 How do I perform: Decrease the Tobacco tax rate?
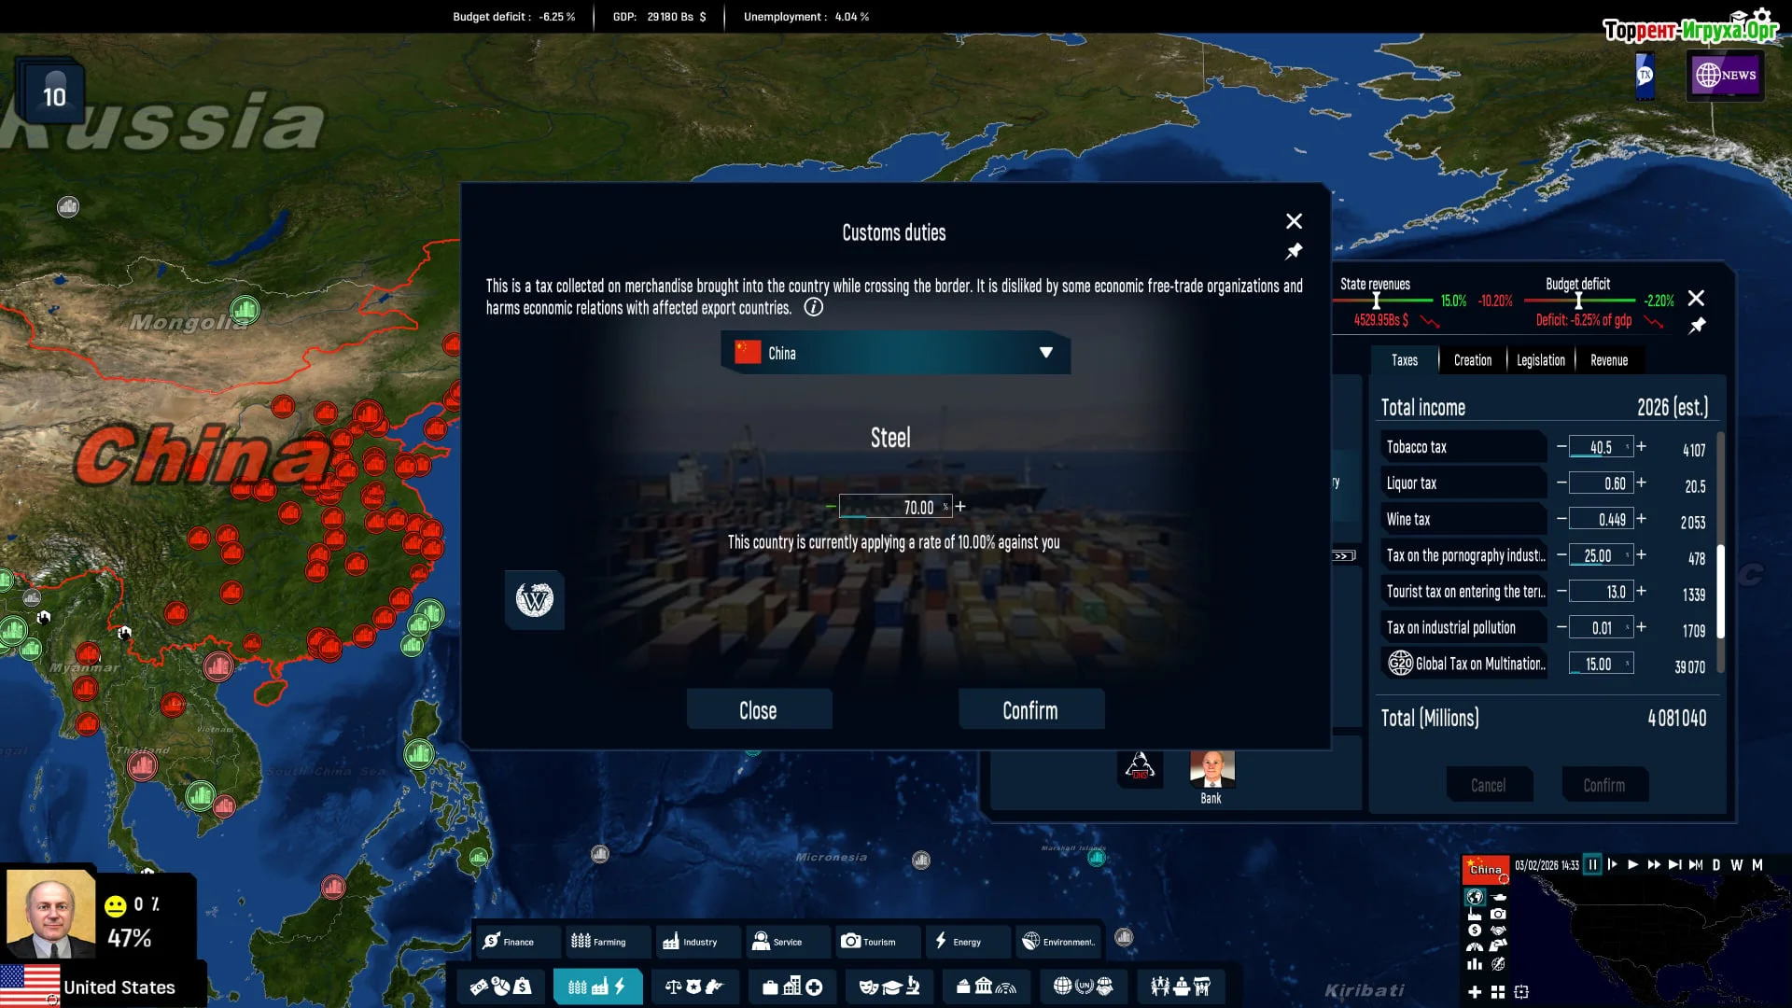tap(1561, 446)
